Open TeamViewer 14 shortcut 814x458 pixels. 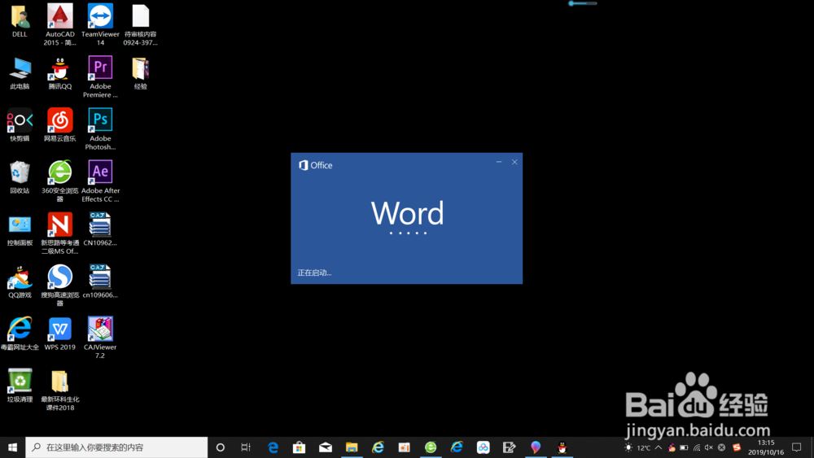click(x=100, y=24)
